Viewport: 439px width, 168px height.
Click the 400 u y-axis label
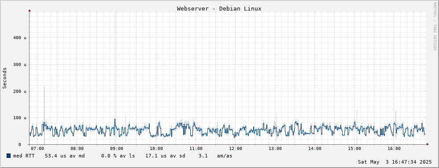tap(20, 38)
